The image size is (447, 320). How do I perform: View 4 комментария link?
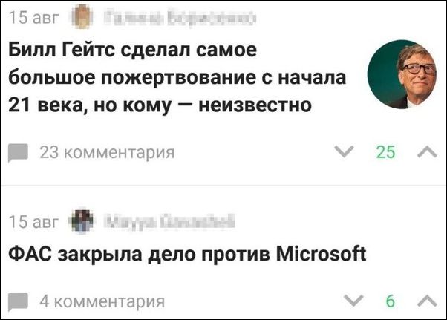coord(102,301)
